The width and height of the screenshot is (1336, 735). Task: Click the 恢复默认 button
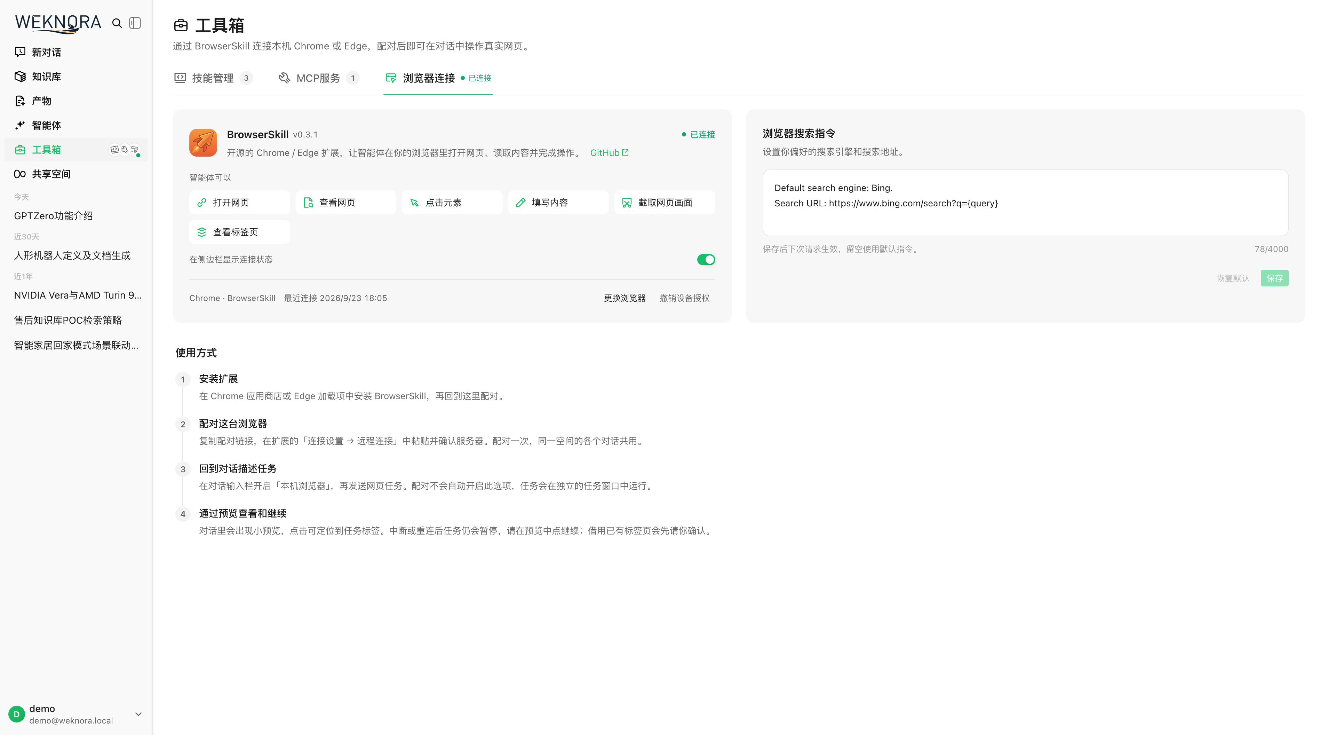pyautogui.click(x=1233, y=278)
